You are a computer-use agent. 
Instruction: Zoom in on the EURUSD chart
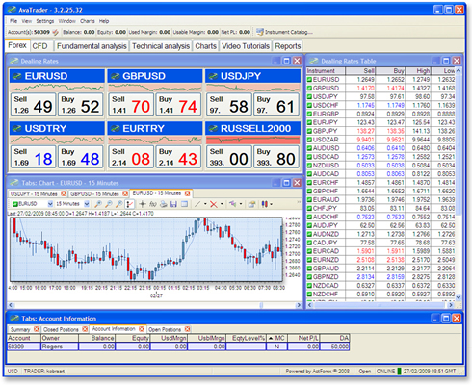98,204
